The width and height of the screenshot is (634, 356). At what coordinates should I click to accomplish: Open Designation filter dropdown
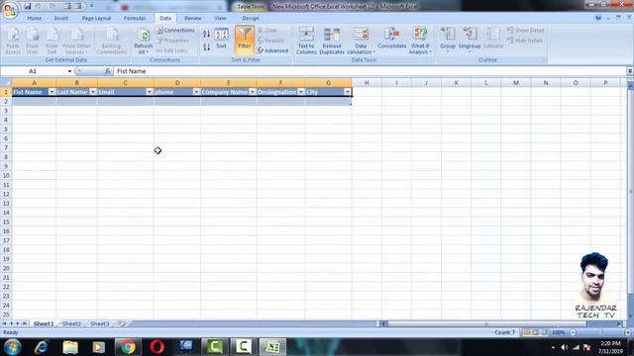301,92
